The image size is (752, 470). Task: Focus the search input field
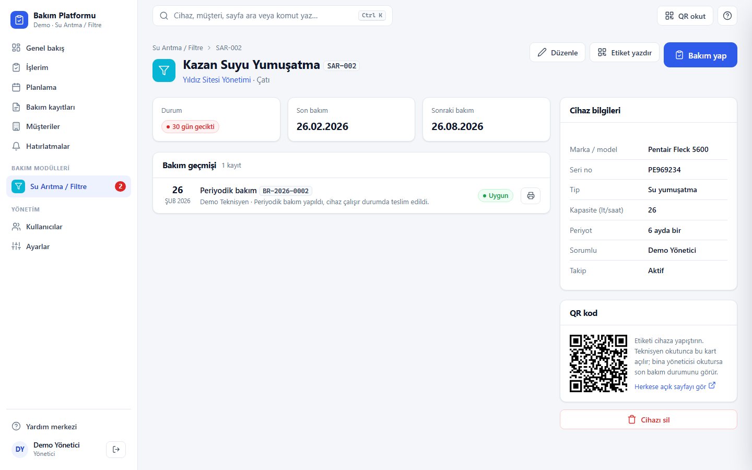click(x=272, y=16)
